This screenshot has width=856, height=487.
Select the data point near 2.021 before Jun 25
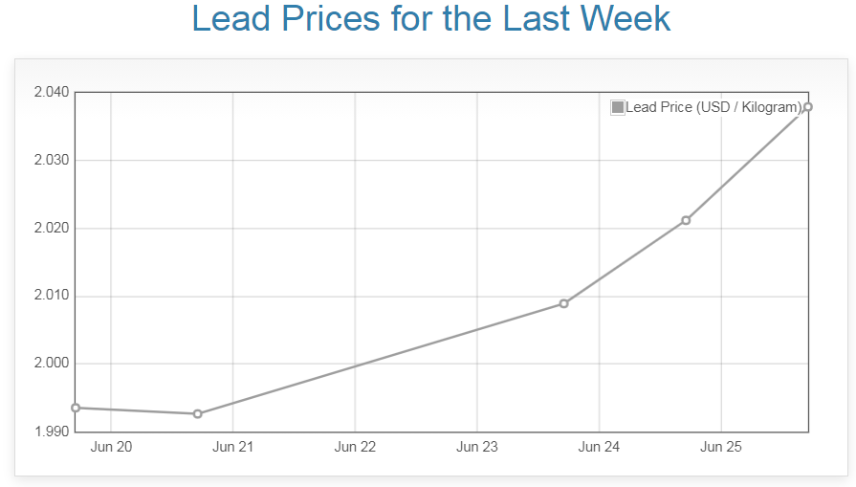[686, 220]
